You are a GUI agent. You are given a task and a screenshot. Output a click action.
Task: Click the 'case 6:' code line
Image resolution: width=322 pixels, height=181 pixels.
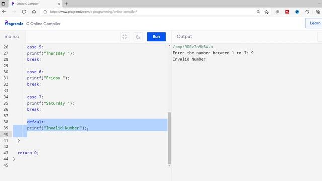tap(35, 72)
